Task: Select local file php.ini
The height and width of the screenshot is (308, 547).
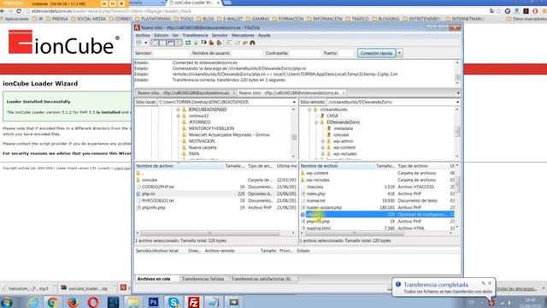Action: (148, 194)
